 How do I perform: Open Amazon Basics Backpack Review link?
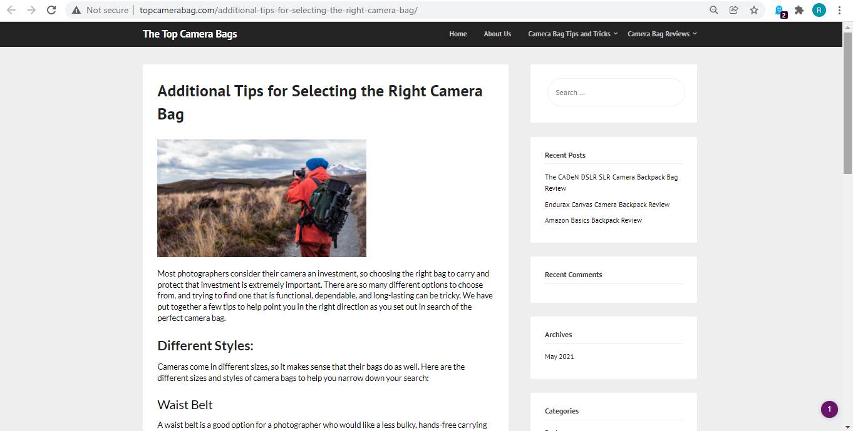click(x=593, y=220)
